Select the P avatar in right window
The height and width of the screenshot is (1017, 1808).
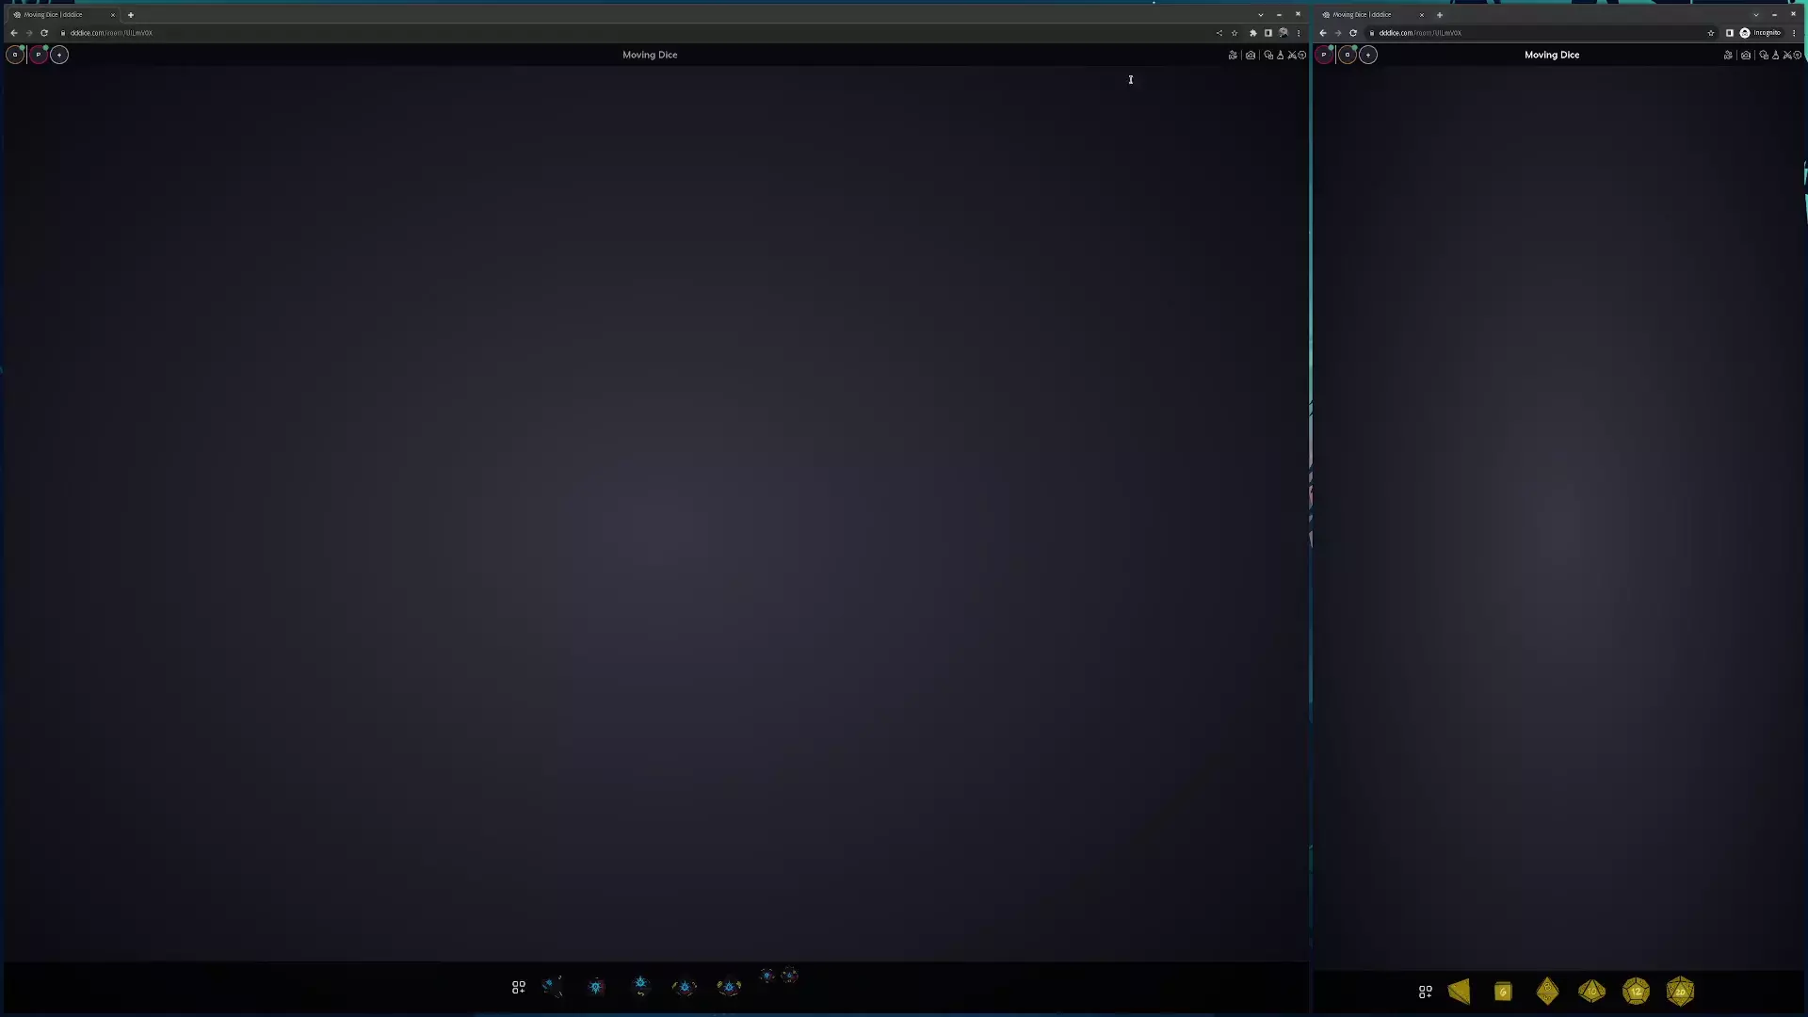1324,55
